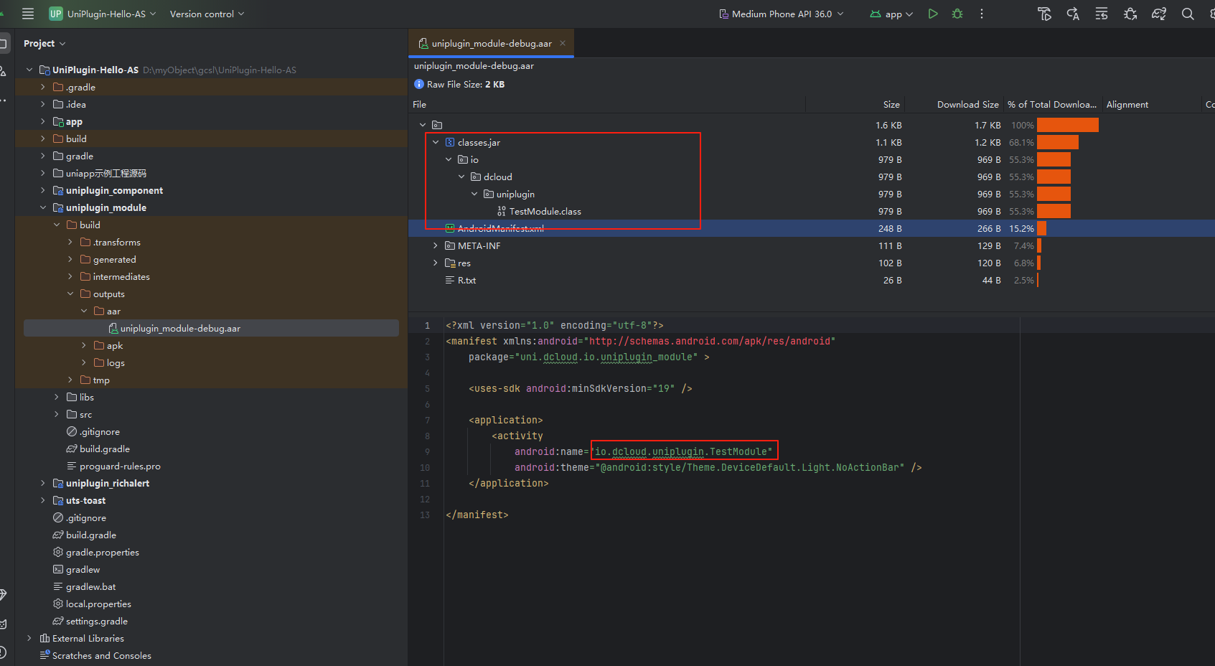Click the External Libraries library icon

[x=44, y=638]
